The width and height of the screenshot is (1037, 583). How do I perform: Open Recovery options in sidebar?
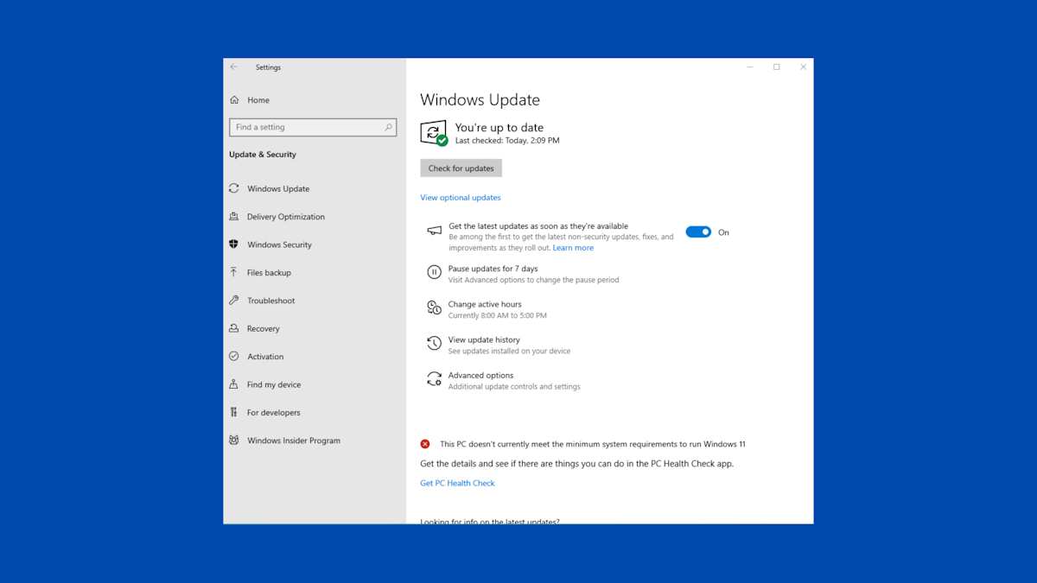[x=264, y=328]
